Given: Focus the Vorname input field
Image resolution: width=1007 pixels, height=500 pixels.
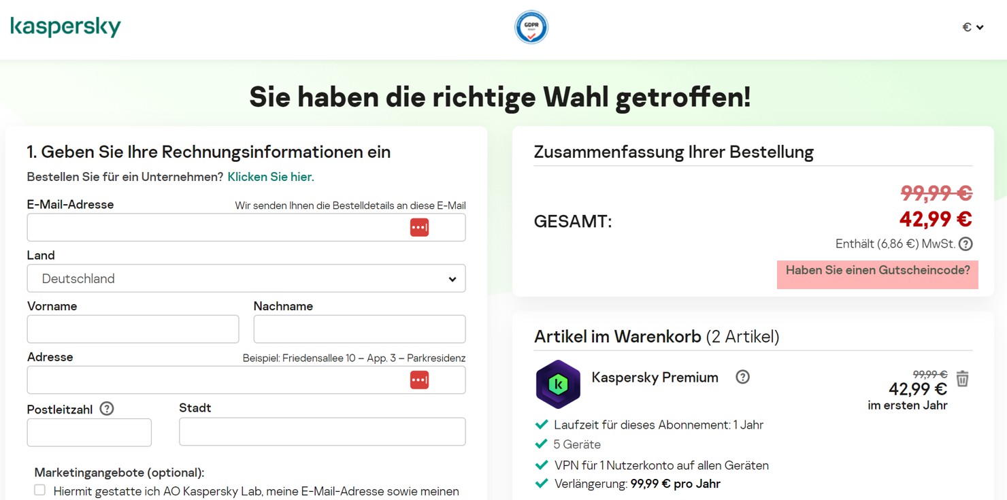Looking at the screenshot, I should (133, 329).
